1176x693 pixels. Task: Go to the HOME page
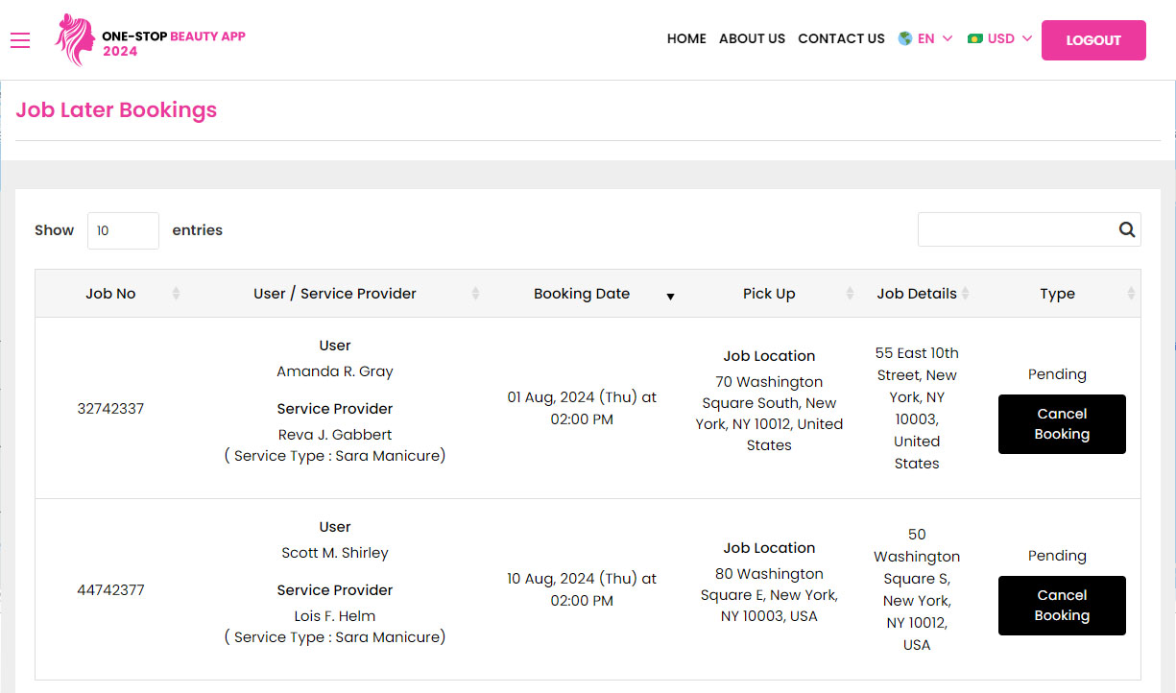click(x=686, y=38)
